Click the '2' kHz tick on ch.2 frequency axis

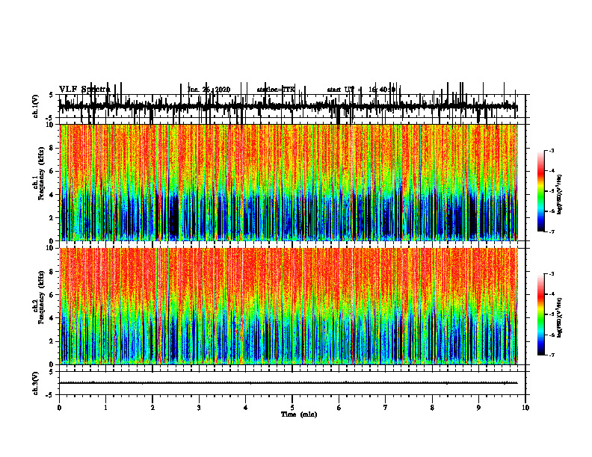point(52,341)
